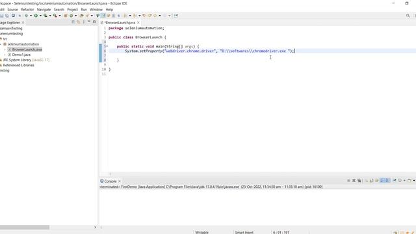Viewport: 416px width, 234px height.
Task: Click the External Tools run icon
Action: tap(55, 16)
